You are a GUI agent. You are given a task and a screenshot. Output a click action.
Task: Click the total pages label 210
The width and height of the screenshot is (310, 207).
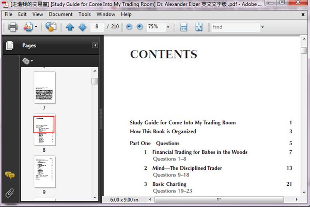coord(115,26)
